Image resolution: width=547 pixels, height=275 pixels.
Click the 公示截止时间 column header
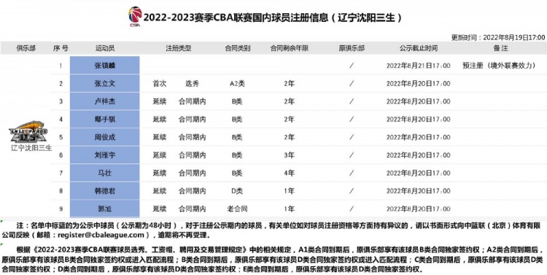[x=419, y=48]
